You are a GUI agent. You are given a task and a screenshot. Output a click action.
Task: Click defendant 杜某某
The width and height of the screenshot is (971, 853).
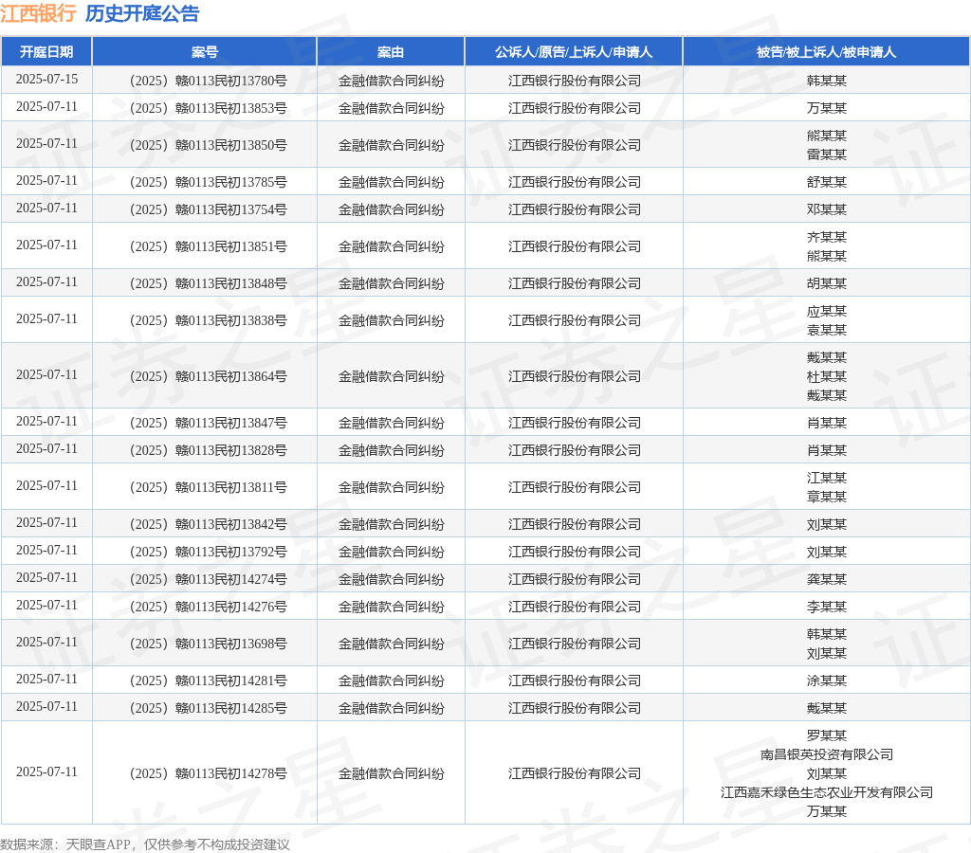[x=826, y=376]
